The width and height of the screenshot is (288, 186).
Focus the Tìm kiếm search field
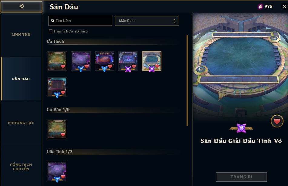pos(80,21)
